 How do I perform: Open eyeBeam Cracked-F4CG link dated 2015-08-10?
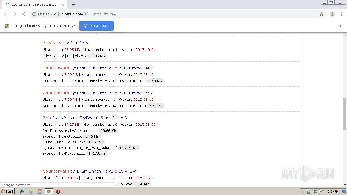point(98,68)
